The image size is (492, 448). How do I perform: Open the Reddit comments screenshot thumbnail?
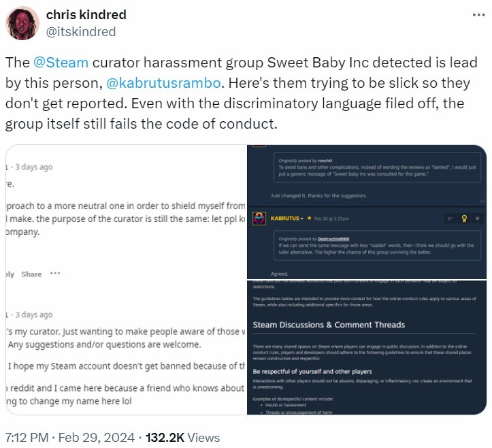125,279
